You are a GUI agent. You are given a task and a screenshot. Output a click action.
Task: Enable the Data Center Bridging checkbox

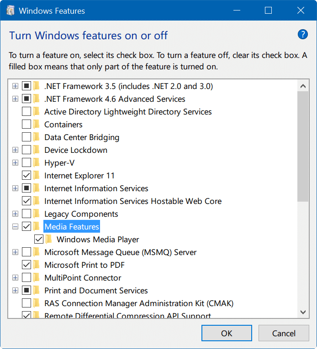coord(26,137)
